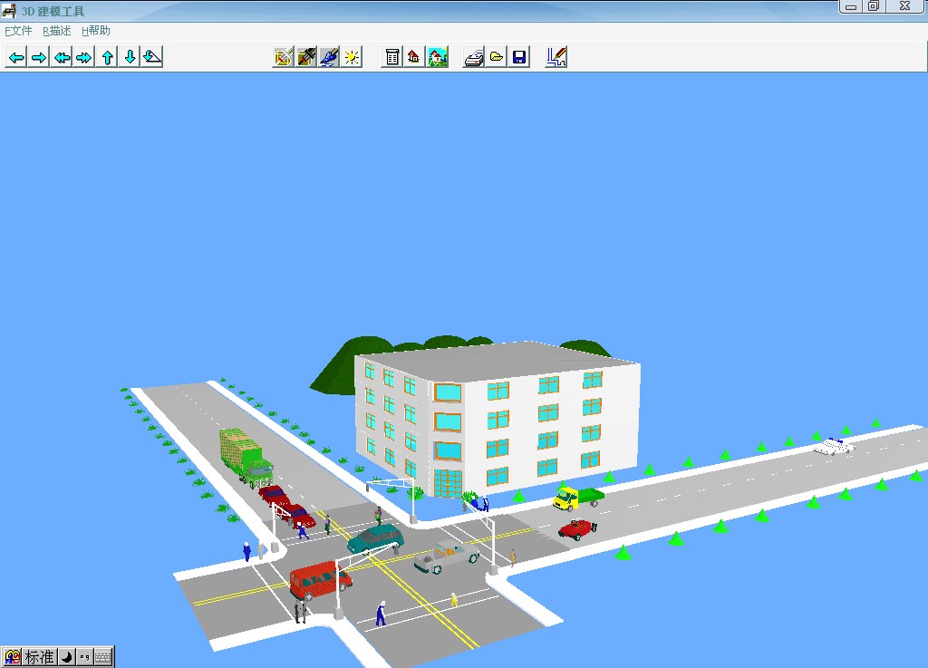The height and width of the screenshot is (668, 928).
Task: Click the down arrow toolbar button
Action: coord(130,57)
